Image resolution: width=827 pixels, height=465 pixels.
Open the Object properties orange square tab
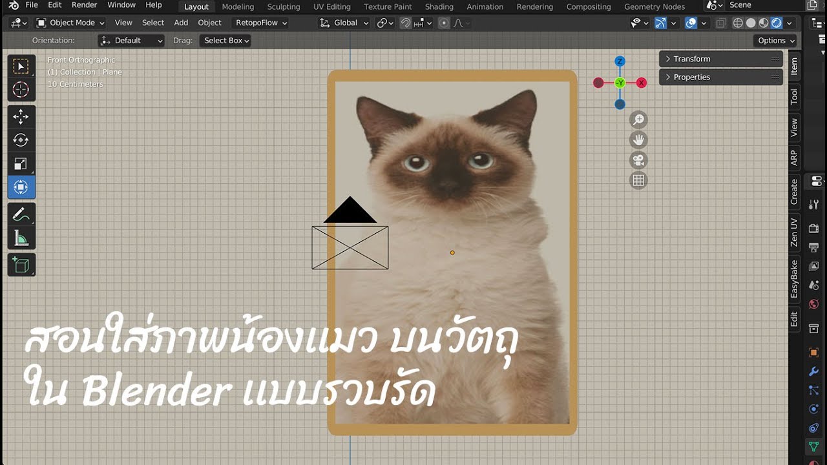814,353
